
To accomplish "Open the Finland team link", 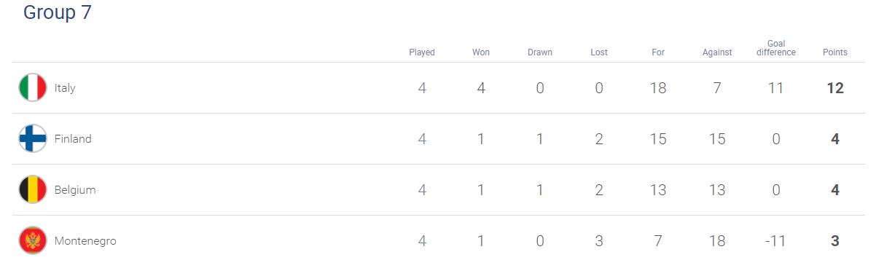I will [x=73, y=139].
